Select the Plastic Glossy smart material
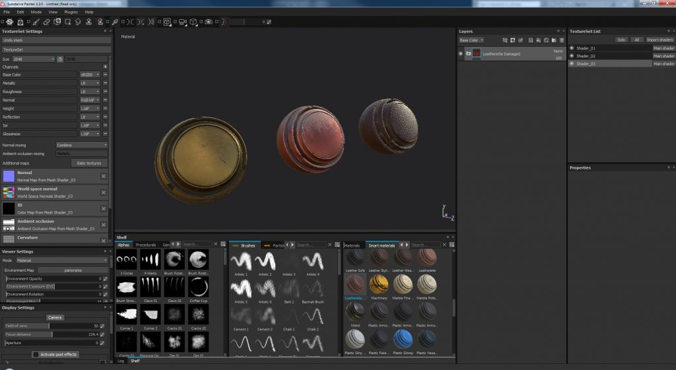 point(403,340)
